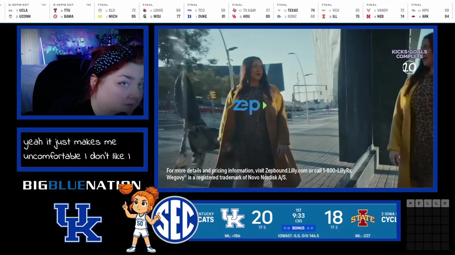Image resolution: width=455 pixels, height=255 pixels.
Task: Click the caption box reading 'yeah it just makes me'
Action: pyautogui.click(x=82, y=149)
